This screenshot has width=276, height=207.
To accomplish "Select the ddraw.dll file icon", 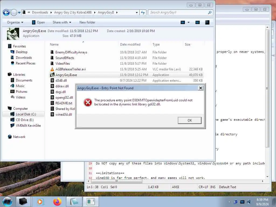I will tap(52, 86).
